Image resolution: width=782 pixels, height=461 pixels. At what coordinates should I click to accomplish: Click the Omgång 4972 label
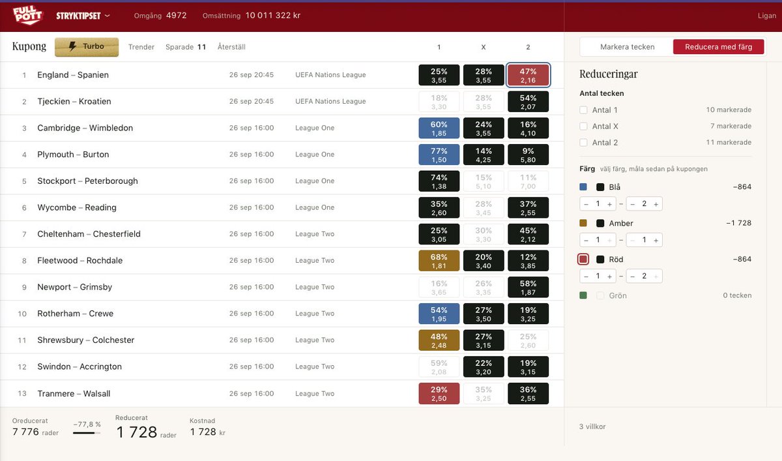(x=160, y=16)
